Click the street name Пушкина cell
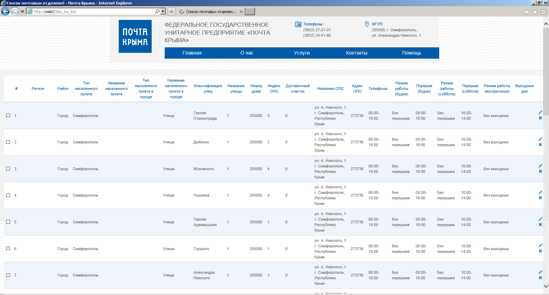Viewport: 549px width, 295px height. click(x=201, y=195)
